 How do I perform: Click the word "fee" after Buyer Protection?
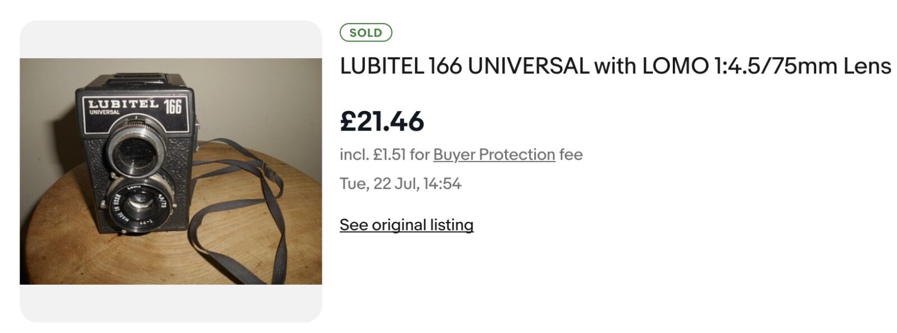tap(571, 155)
